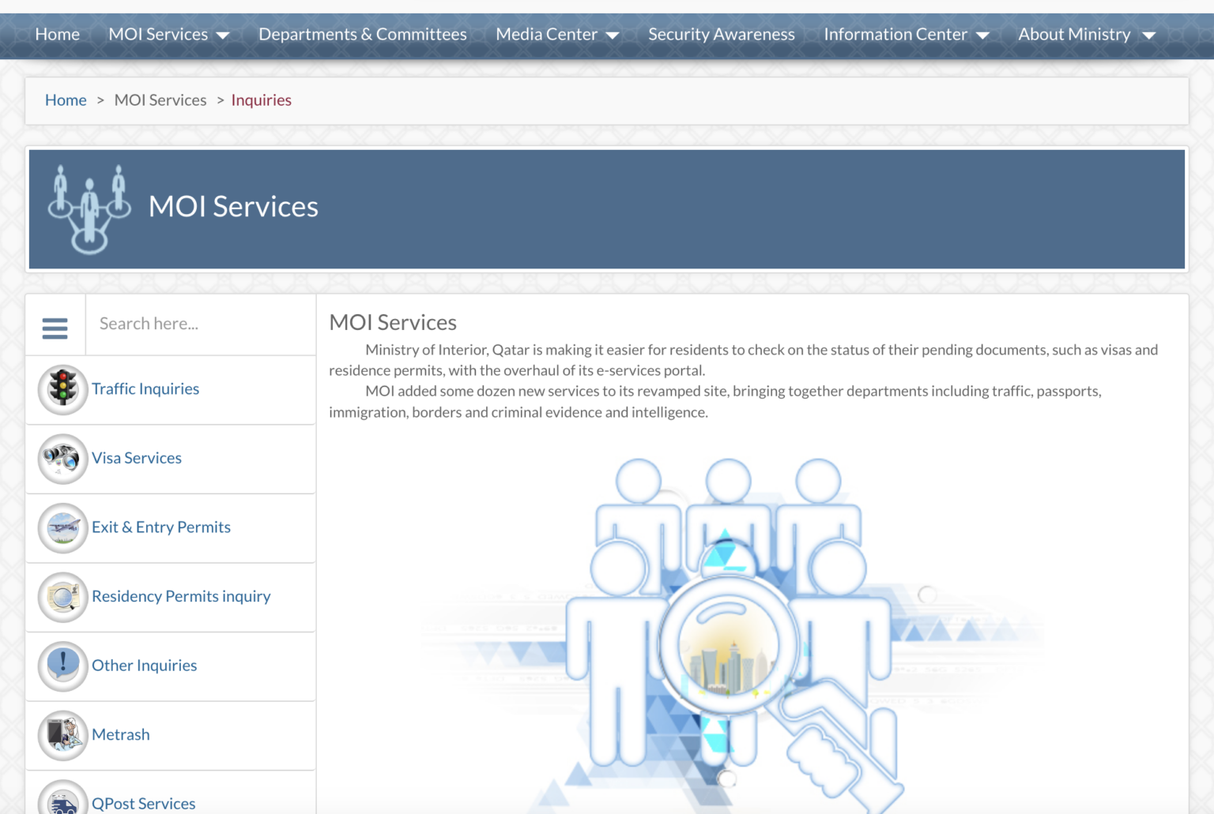Focus the 'Search here...' input field
Image resolution: width=1214 pixels, height=814 pixels.
coord(200,324)
